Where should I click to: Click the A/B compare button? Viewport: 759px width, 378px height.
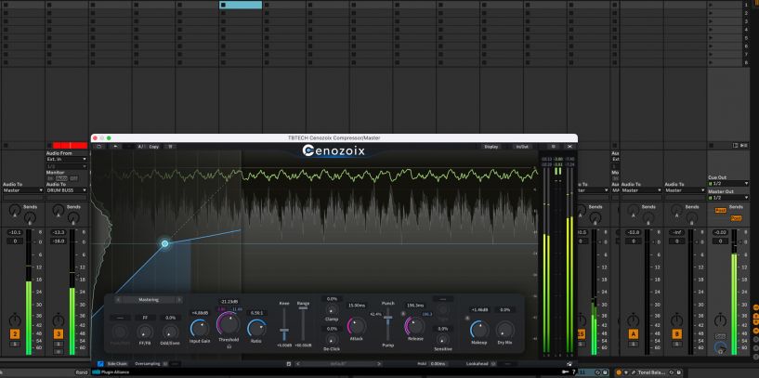coord(142,146)
